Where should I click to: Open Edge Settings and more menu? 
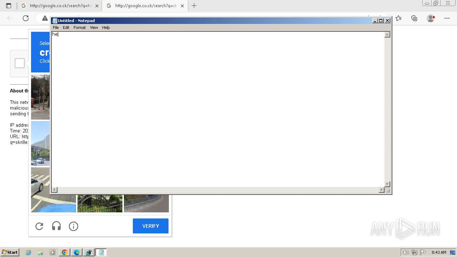[447, 18]
